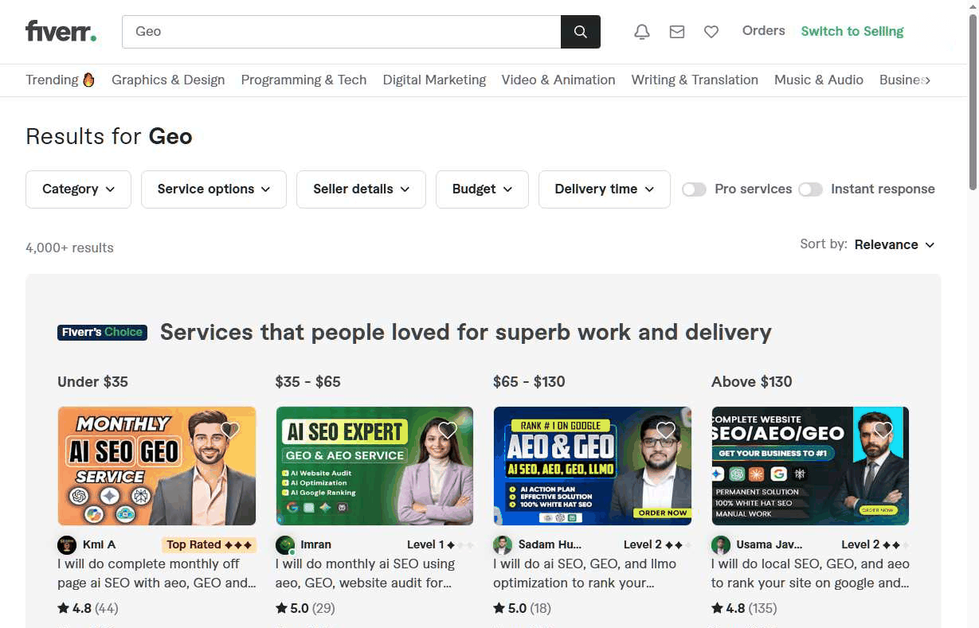This screenshot has height=628, width=979.
Task: Click the 5.0 (18) rating
Action: [523, 608]
